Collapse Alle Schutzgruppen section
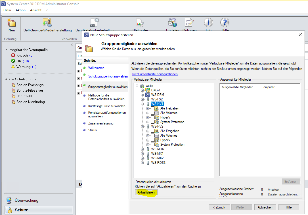Viewport: 308px width, 215px height. pyautogui.click(x=6, y=79)
